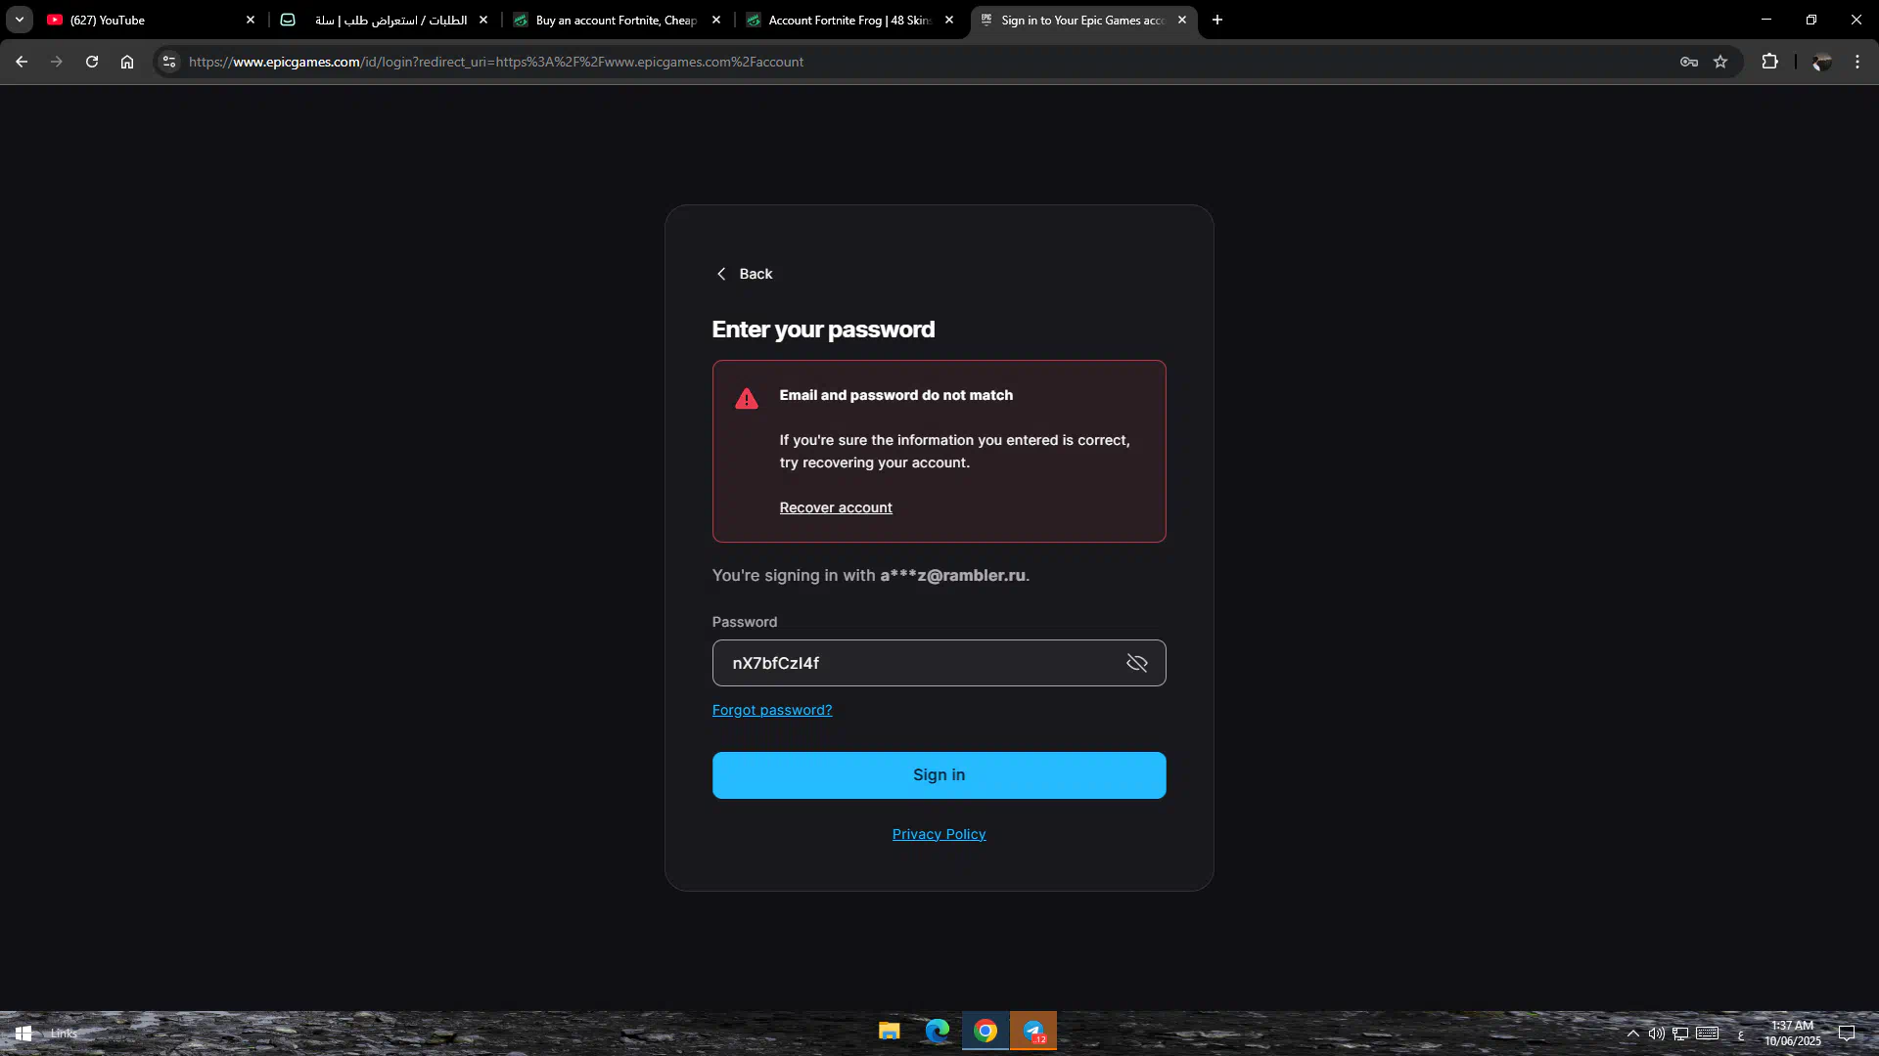Open Microsoft Edge from taskbar
This screenshot has width=1879, height=1056.
pyautogui.click(x=938, y=1032)
